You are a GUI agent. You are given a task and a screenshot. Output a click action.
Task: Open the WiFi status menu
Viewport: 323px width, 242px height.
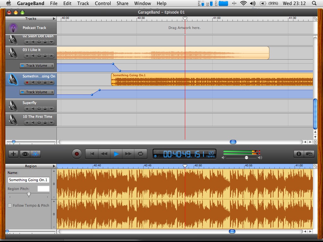tap(244, 3)
